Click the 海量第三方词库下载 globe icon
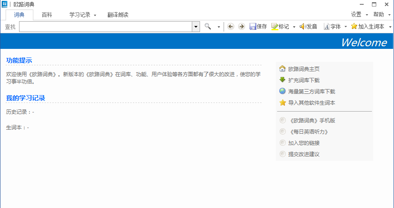This screenshot has height=208, width=394. 282,91
